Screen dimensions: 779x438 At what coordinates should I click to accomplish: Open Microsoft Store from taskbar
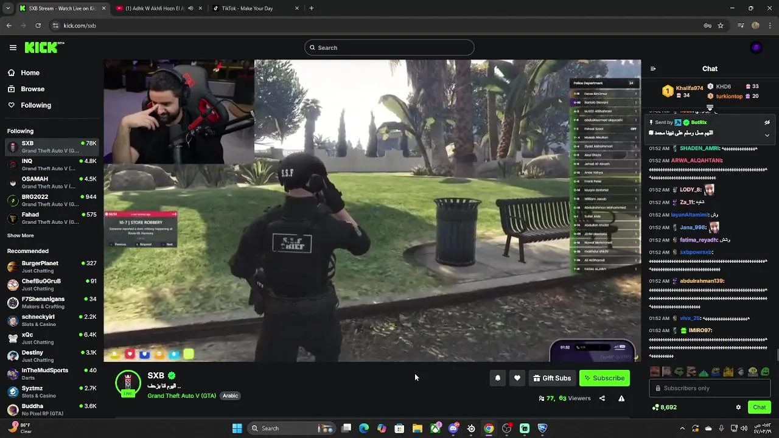click(x=399, y=428)
